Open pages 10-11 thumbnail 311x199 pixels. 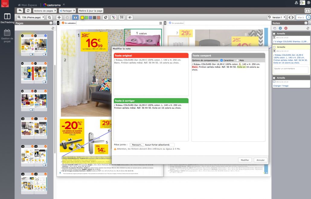[34, 128]
